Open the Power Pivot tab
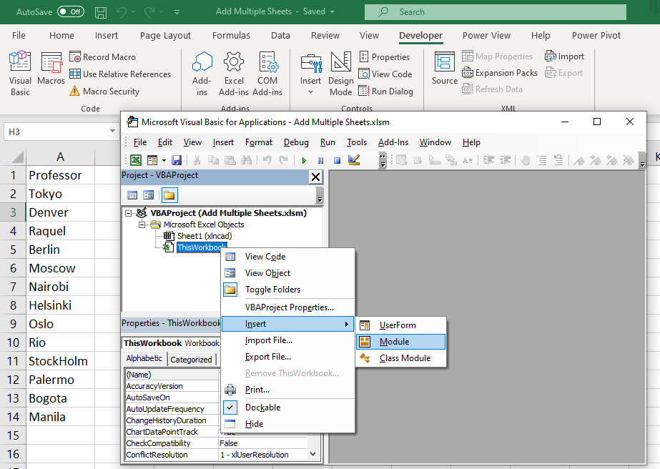This screenshot has width=660, height=469. [596, 35]
